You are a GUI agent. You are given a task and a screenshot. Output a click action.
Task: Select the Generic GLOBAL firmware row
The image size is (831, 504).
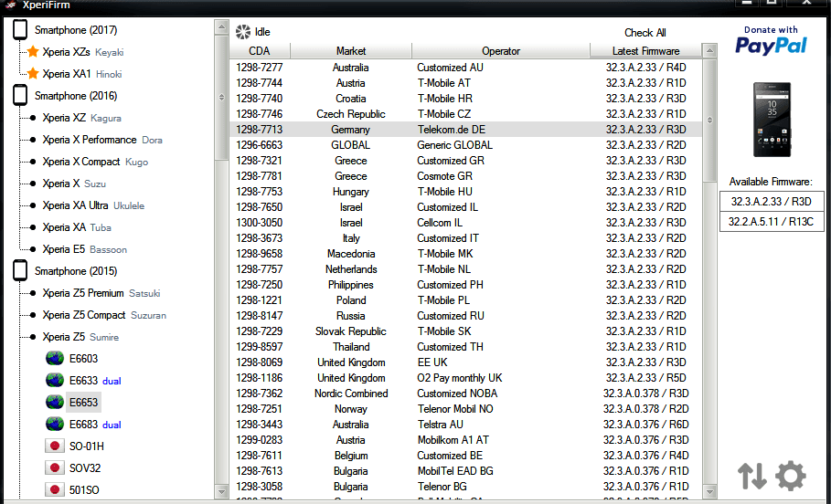[x=466, y=145]
